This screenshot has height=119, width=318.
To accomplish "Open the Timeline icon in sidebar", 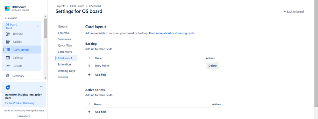I will click(x=8, y=34).
